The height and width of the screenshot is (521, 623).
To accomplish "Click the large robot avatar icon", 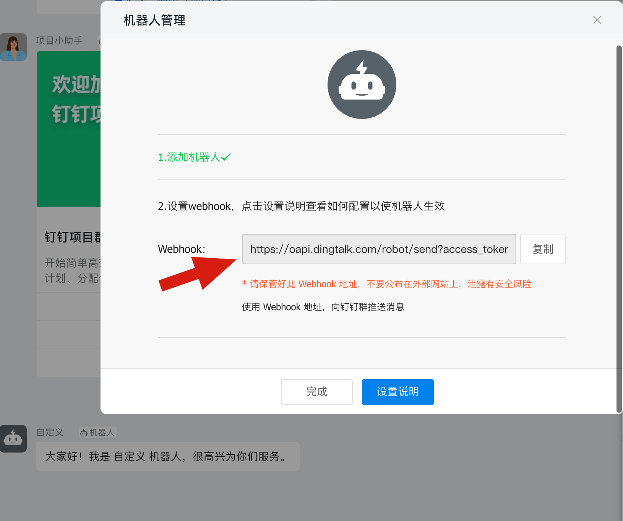I will coord(362,85).
